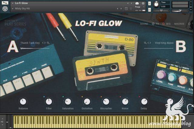This screenshot has height=129, width=194.
Task: Search sounds for layer A
Action: tap(48, 43)
